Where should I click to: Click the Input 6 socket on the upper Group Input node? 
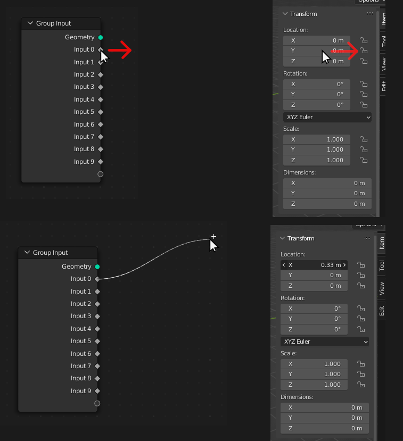tap(101, 124)
